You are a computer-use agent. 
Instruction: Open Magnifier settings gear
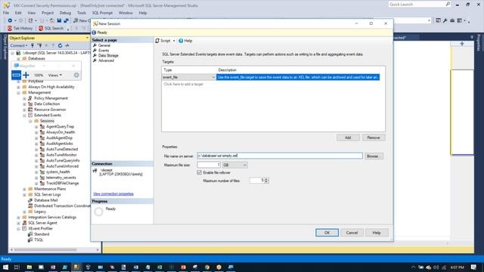coord(76,75)
